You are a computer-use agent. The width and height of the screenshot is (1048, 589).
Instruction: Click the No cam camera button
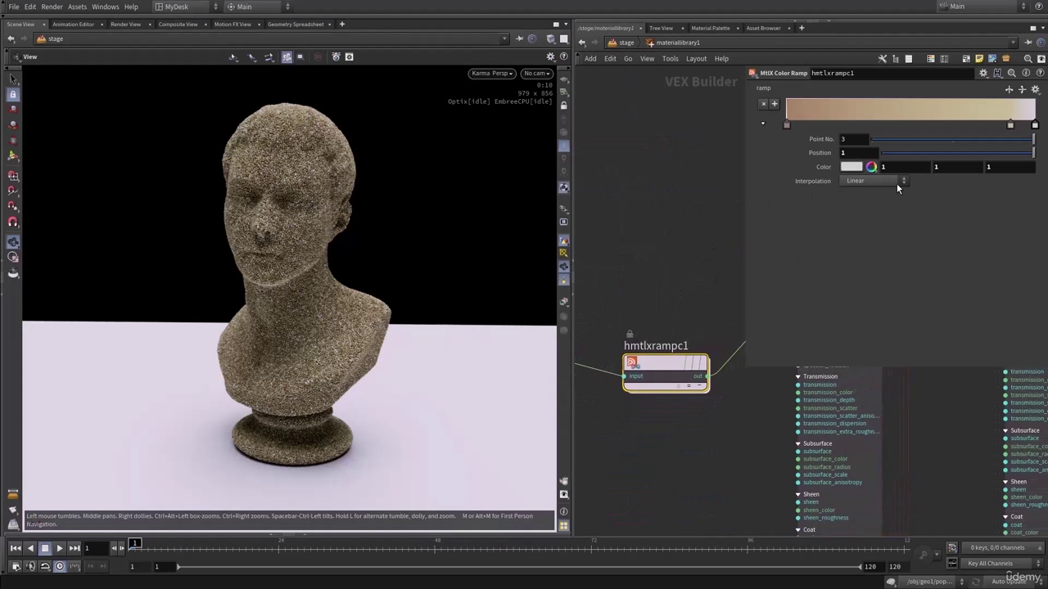(536, 74)
